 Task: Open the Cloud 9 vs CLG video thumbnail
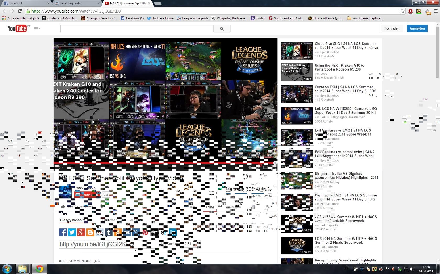coord(297,51)
